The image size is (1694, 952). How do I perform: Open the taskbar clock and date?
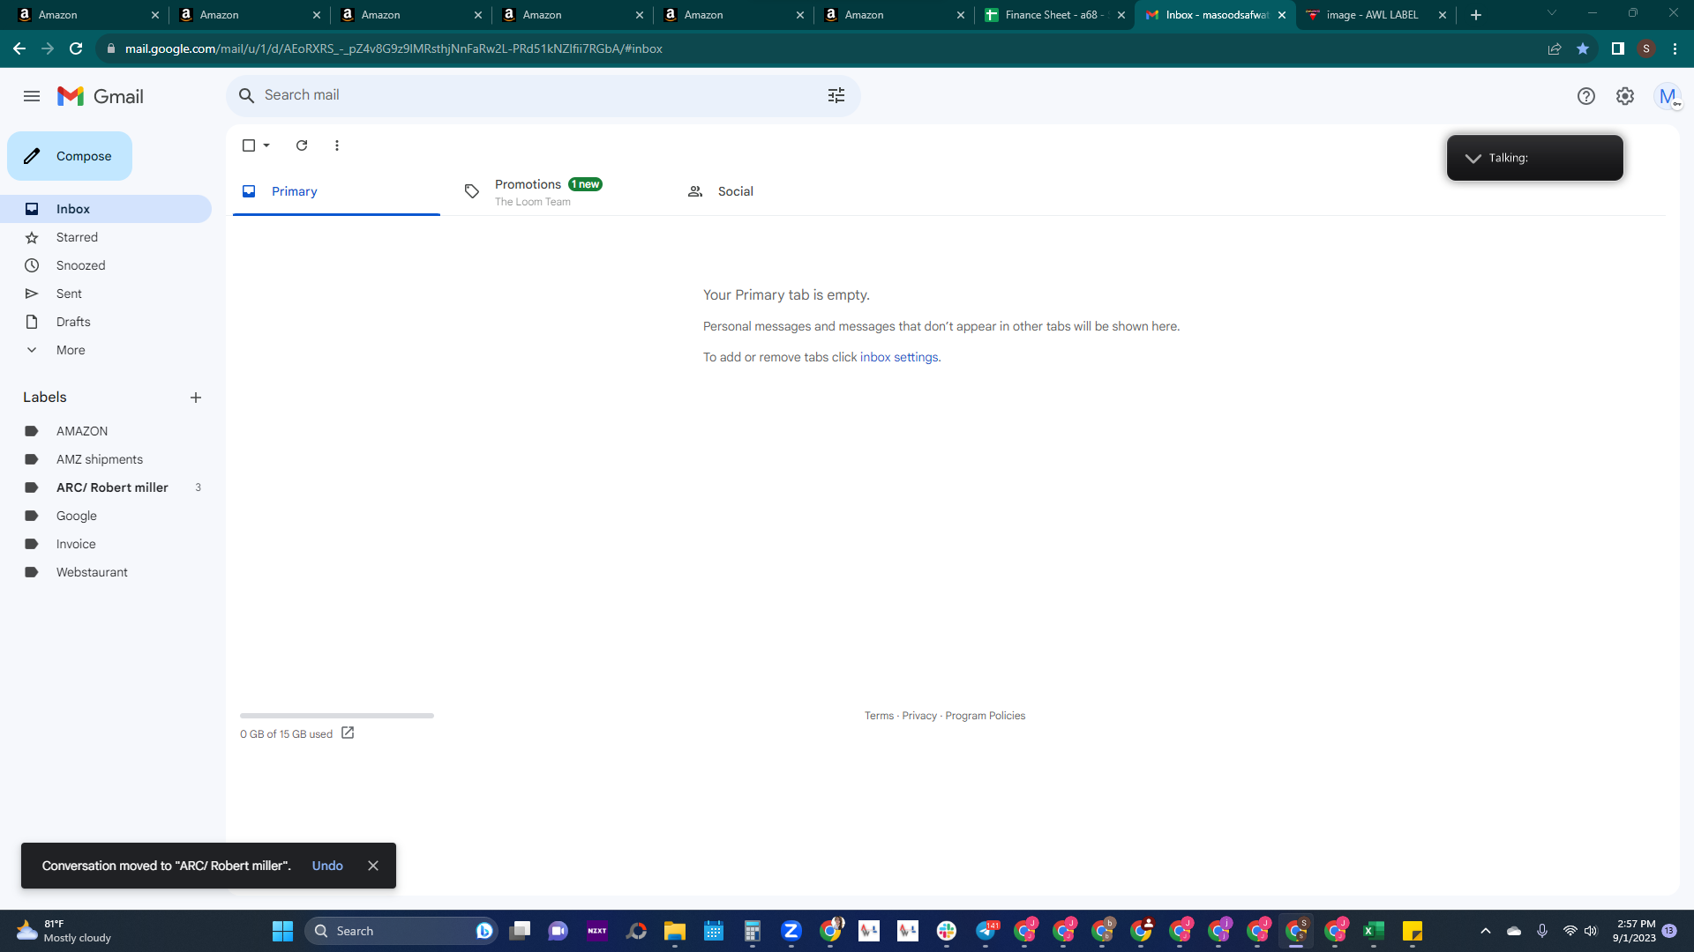click(1634, 931)
